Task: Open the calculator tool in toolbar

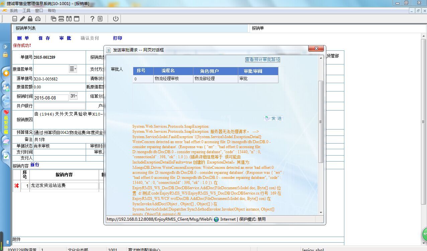Action: (x=15, y=19)
